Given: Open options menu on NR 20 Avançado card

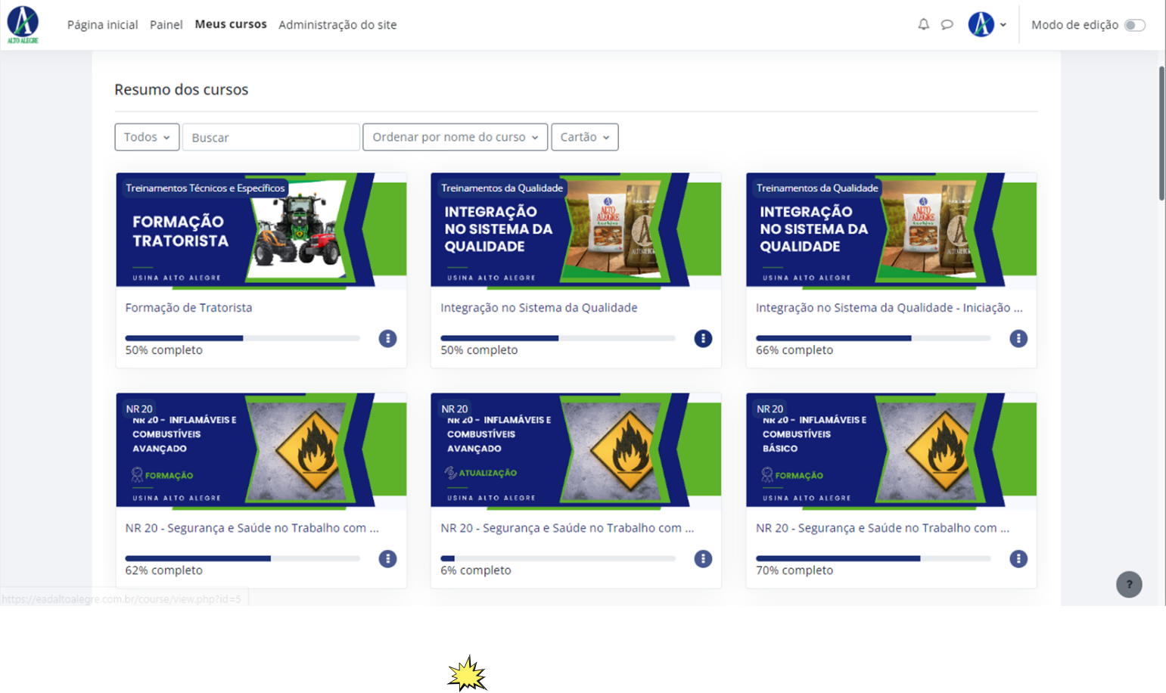Looking at the screenshot, I should (388, 558).
